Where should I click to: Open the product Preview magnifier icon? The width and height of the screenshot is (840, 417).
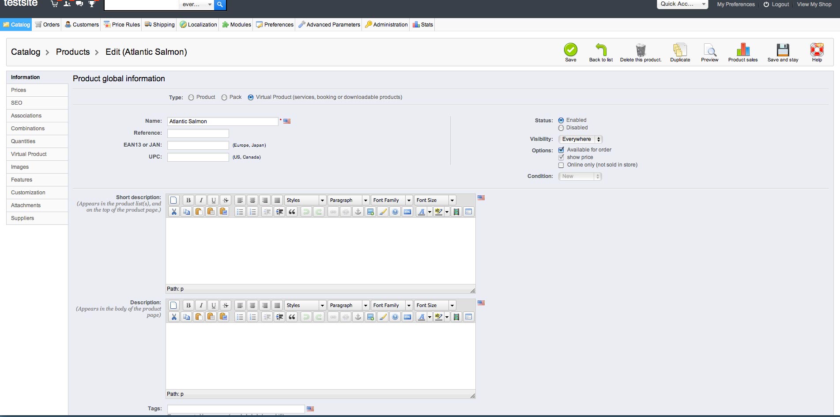[709, 49]
